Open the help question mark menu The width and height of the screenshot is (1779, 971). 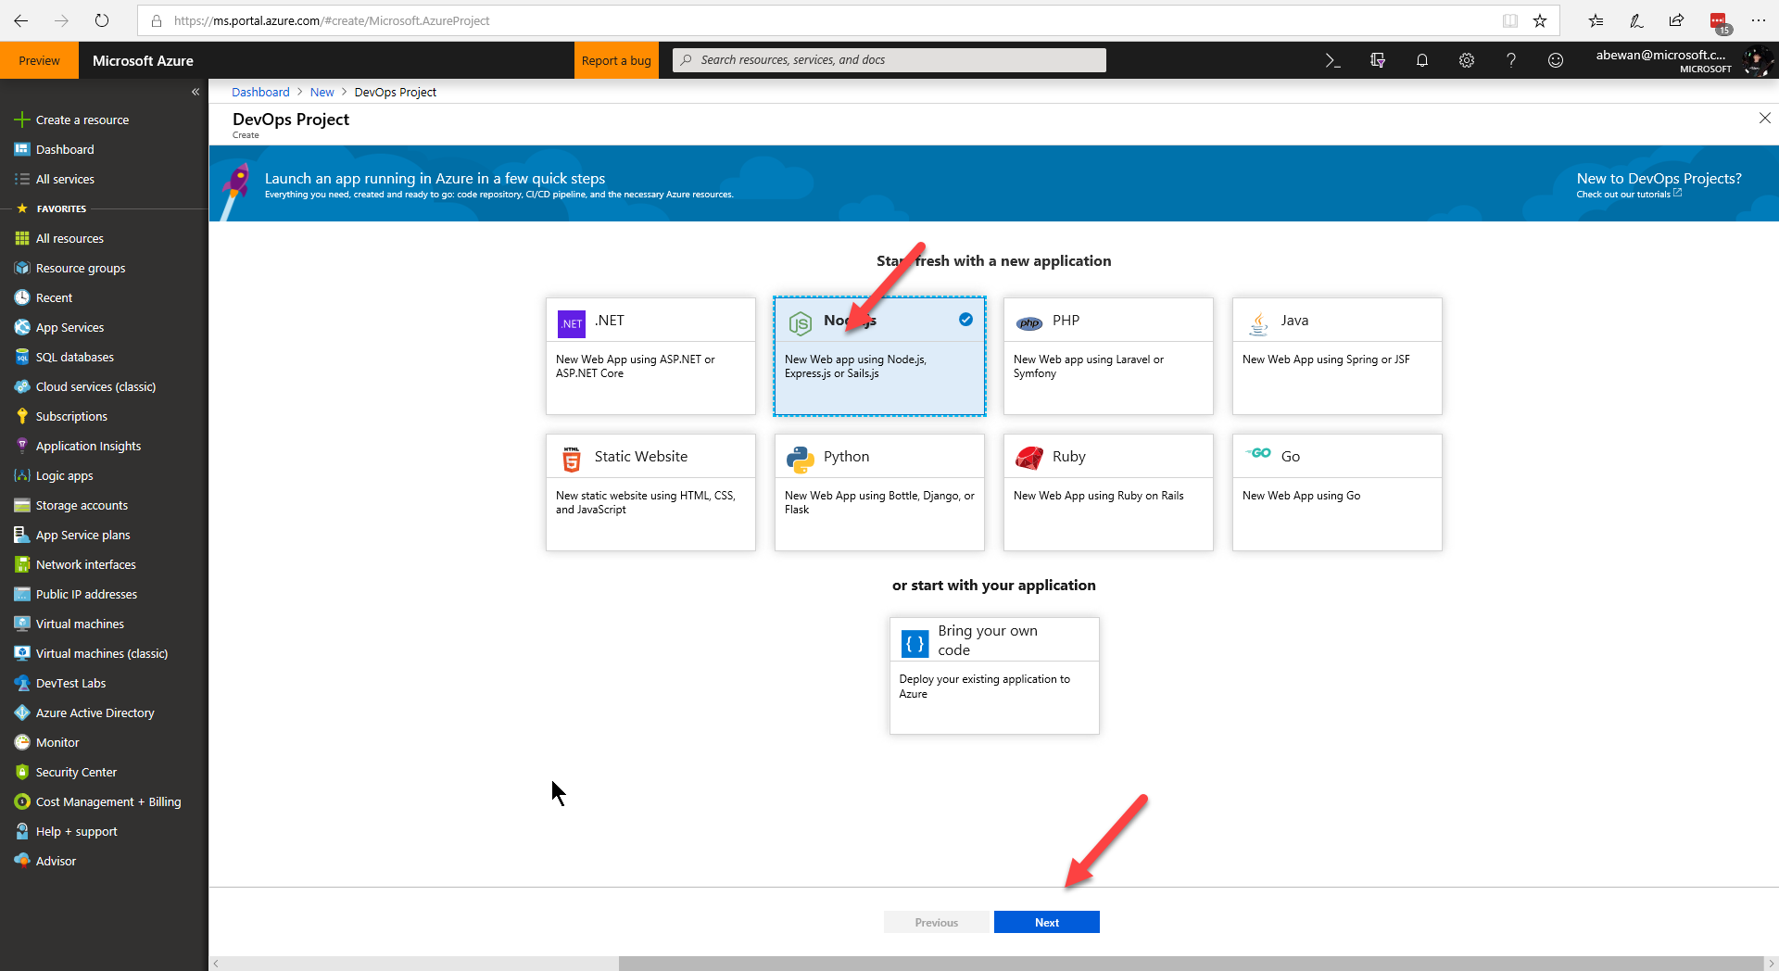1511,60
